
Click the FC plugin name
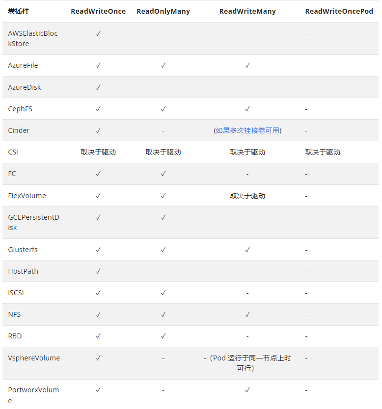click(x=12, y=174)
